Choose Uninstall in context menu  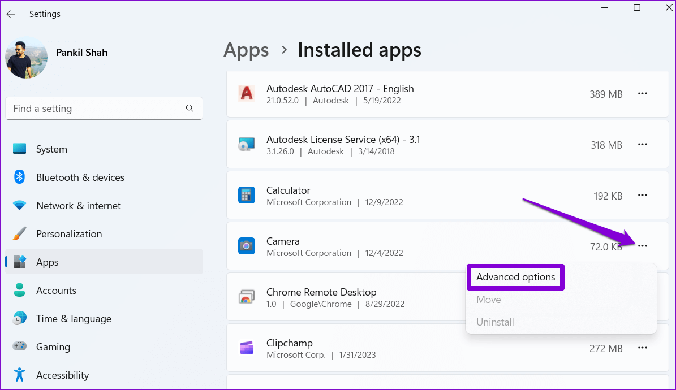tap(495, 322)
